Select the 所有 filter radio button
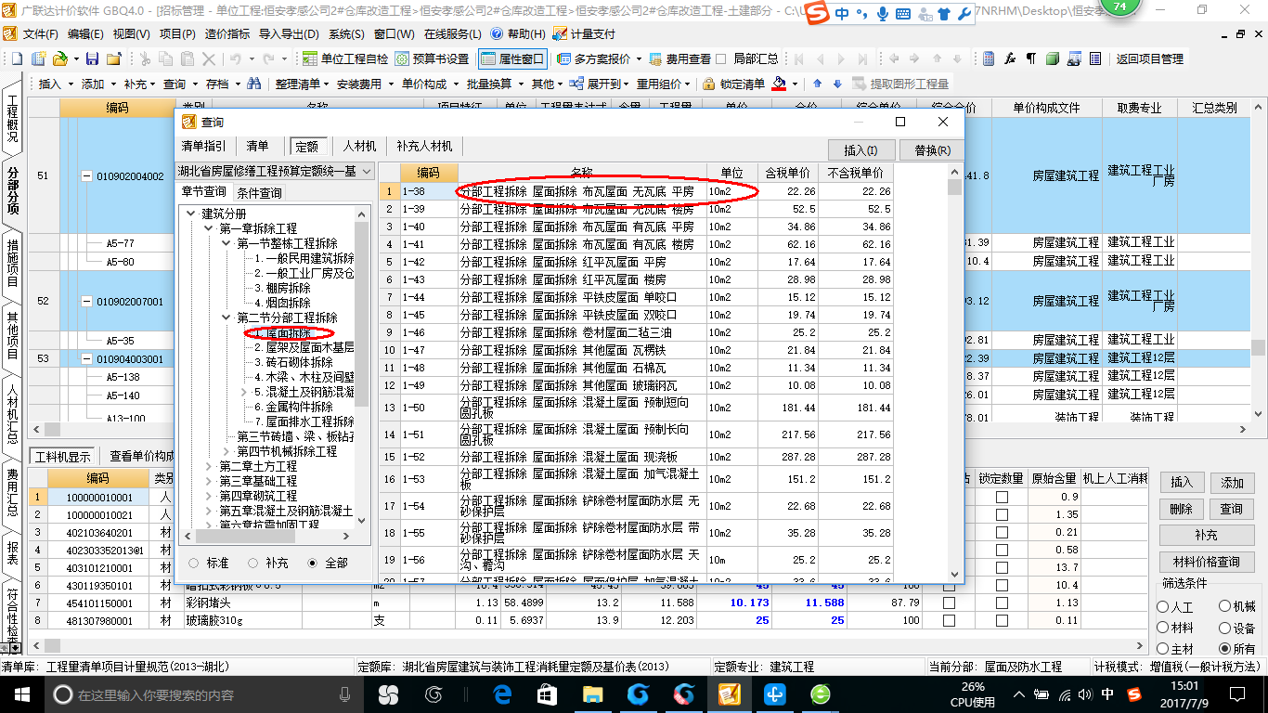 click(x=1224, y=649)
